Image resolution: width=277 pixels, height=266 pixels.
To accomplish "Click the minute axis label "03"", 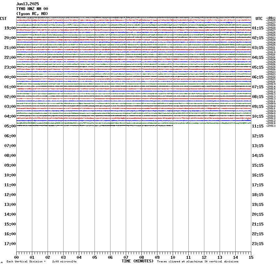I will [63, 257].
